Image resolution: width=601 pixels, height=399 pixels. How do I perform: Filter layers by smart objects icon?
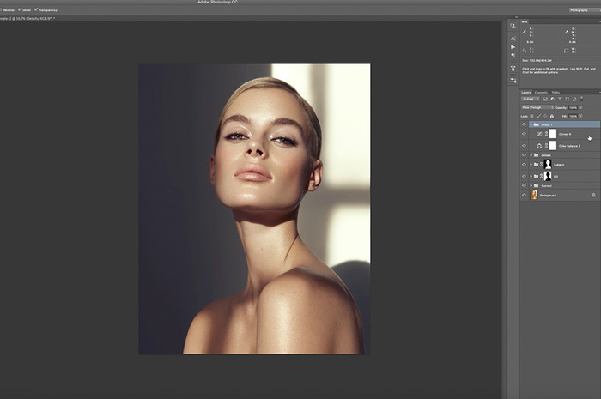(574, 100)
